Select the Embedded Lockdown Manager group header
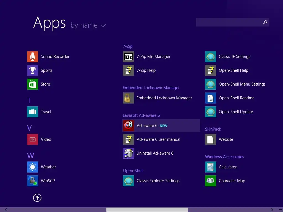Screen dimensions: 283x212 point(151,88)
